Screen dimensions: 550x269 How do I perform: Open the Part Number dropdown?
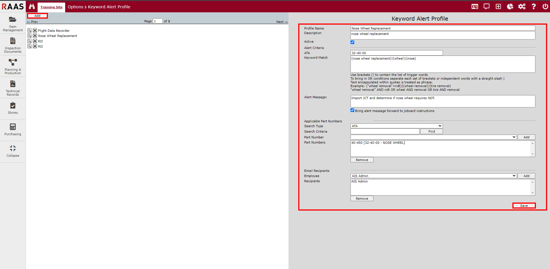433,137
